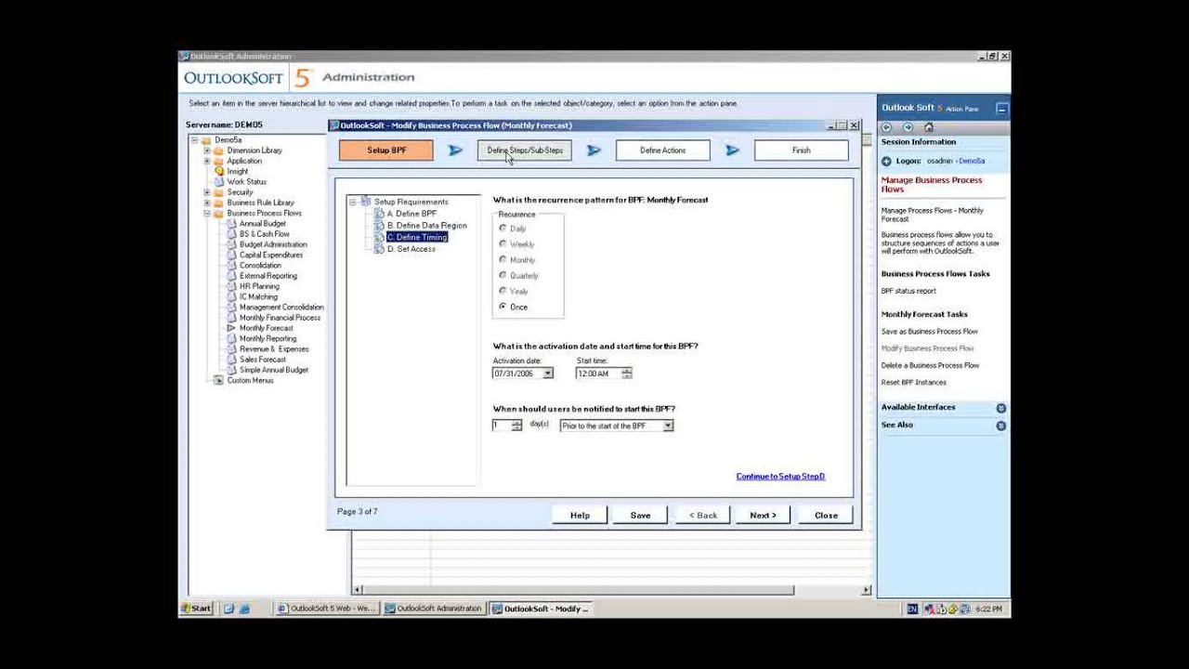Click the show desktop quick launch icon
Viewport: 1189px width, 669px height.
(x=229, y=609)
